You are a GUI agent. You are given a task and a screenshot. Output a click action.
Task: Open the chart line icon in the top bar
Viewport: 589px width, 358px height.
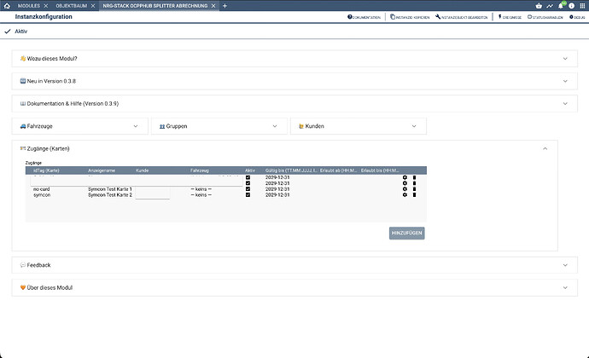click(550, 6)
